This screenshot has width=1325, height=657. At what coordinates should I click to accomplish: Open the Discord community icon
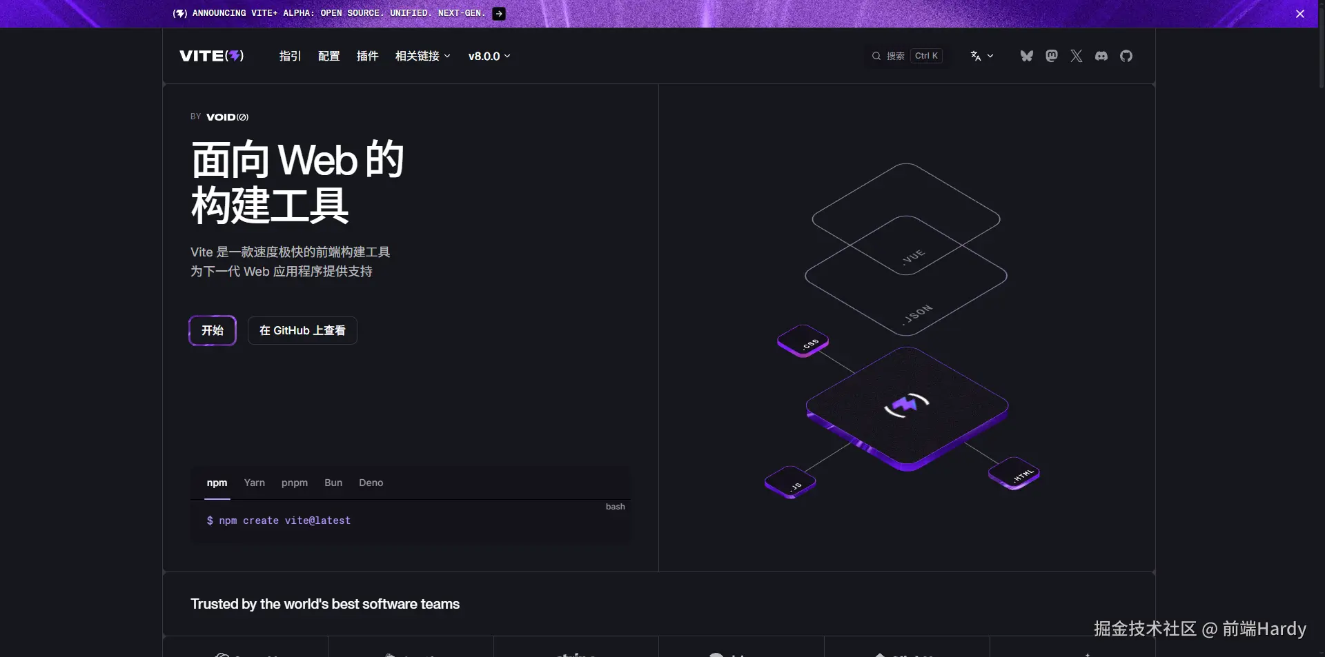[x=1101, y=56]
